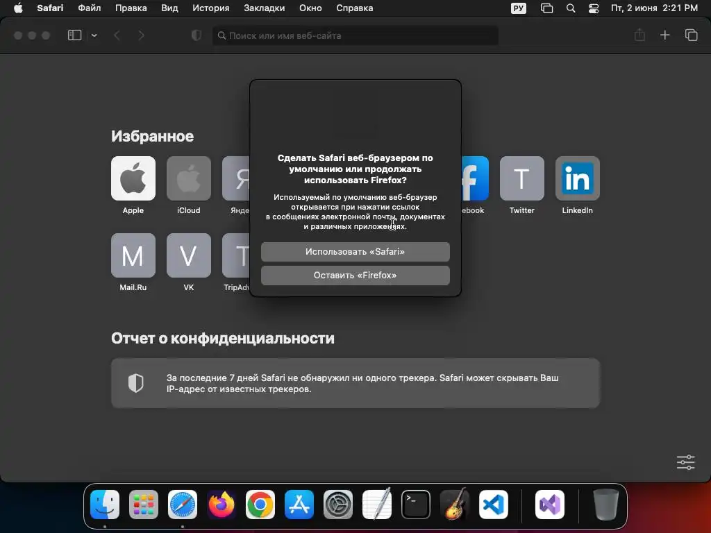Click the "Избранное" heading
Screen dimensions: 711x533
click(x=152, y=137)
